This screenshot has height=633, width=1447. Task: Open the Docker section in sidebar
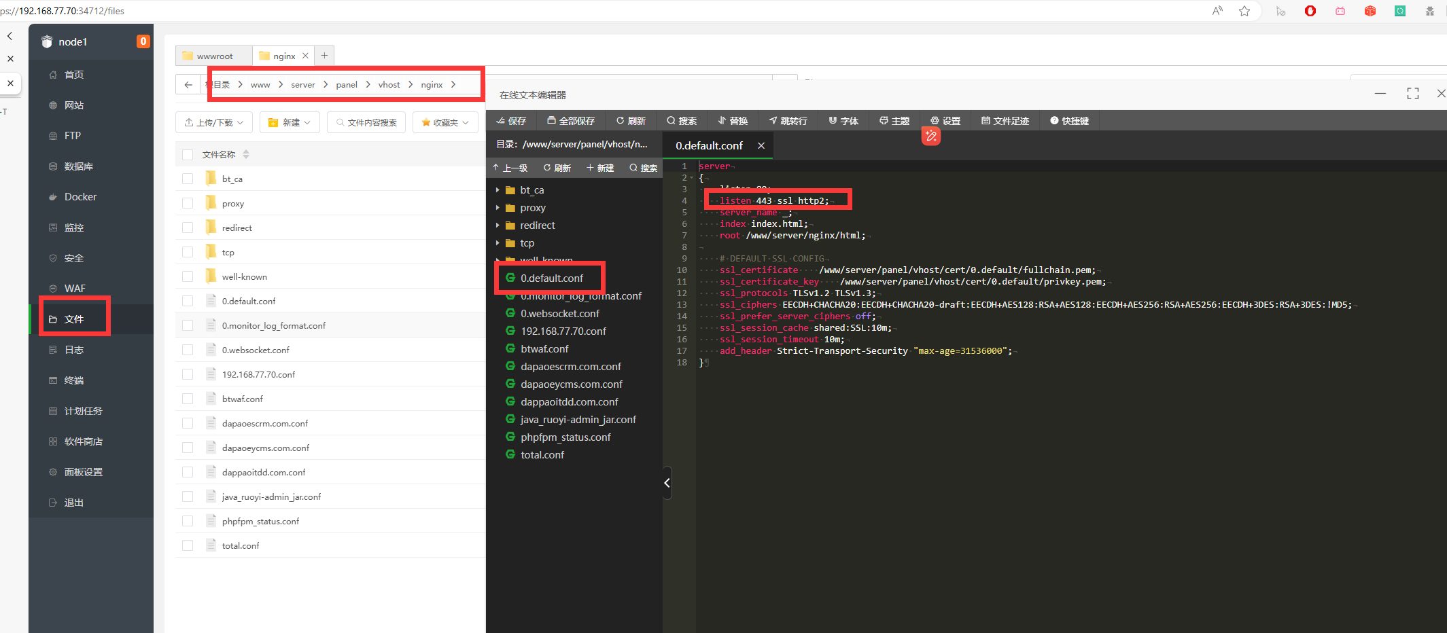point(80,197)
